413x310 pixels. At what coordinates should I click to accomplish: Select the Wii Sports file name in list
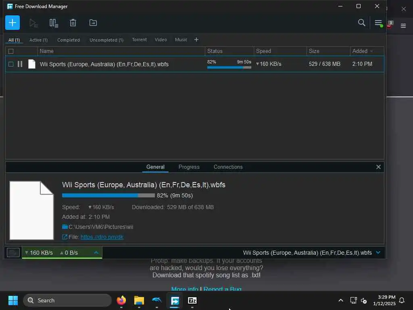[x=104, y=64]
